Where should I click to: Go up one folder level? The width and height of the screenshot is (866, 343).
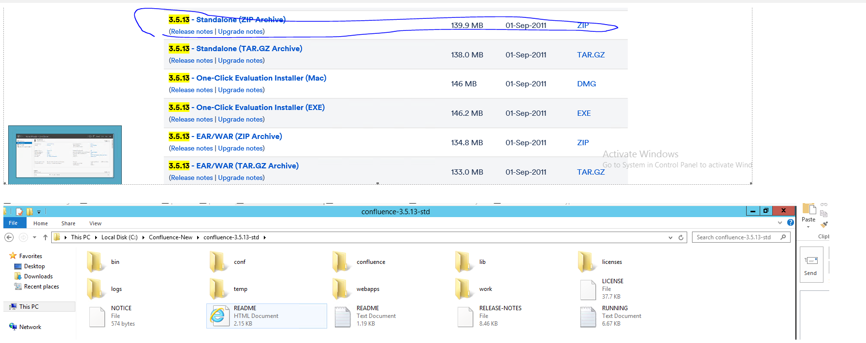(x=45, y=237)
